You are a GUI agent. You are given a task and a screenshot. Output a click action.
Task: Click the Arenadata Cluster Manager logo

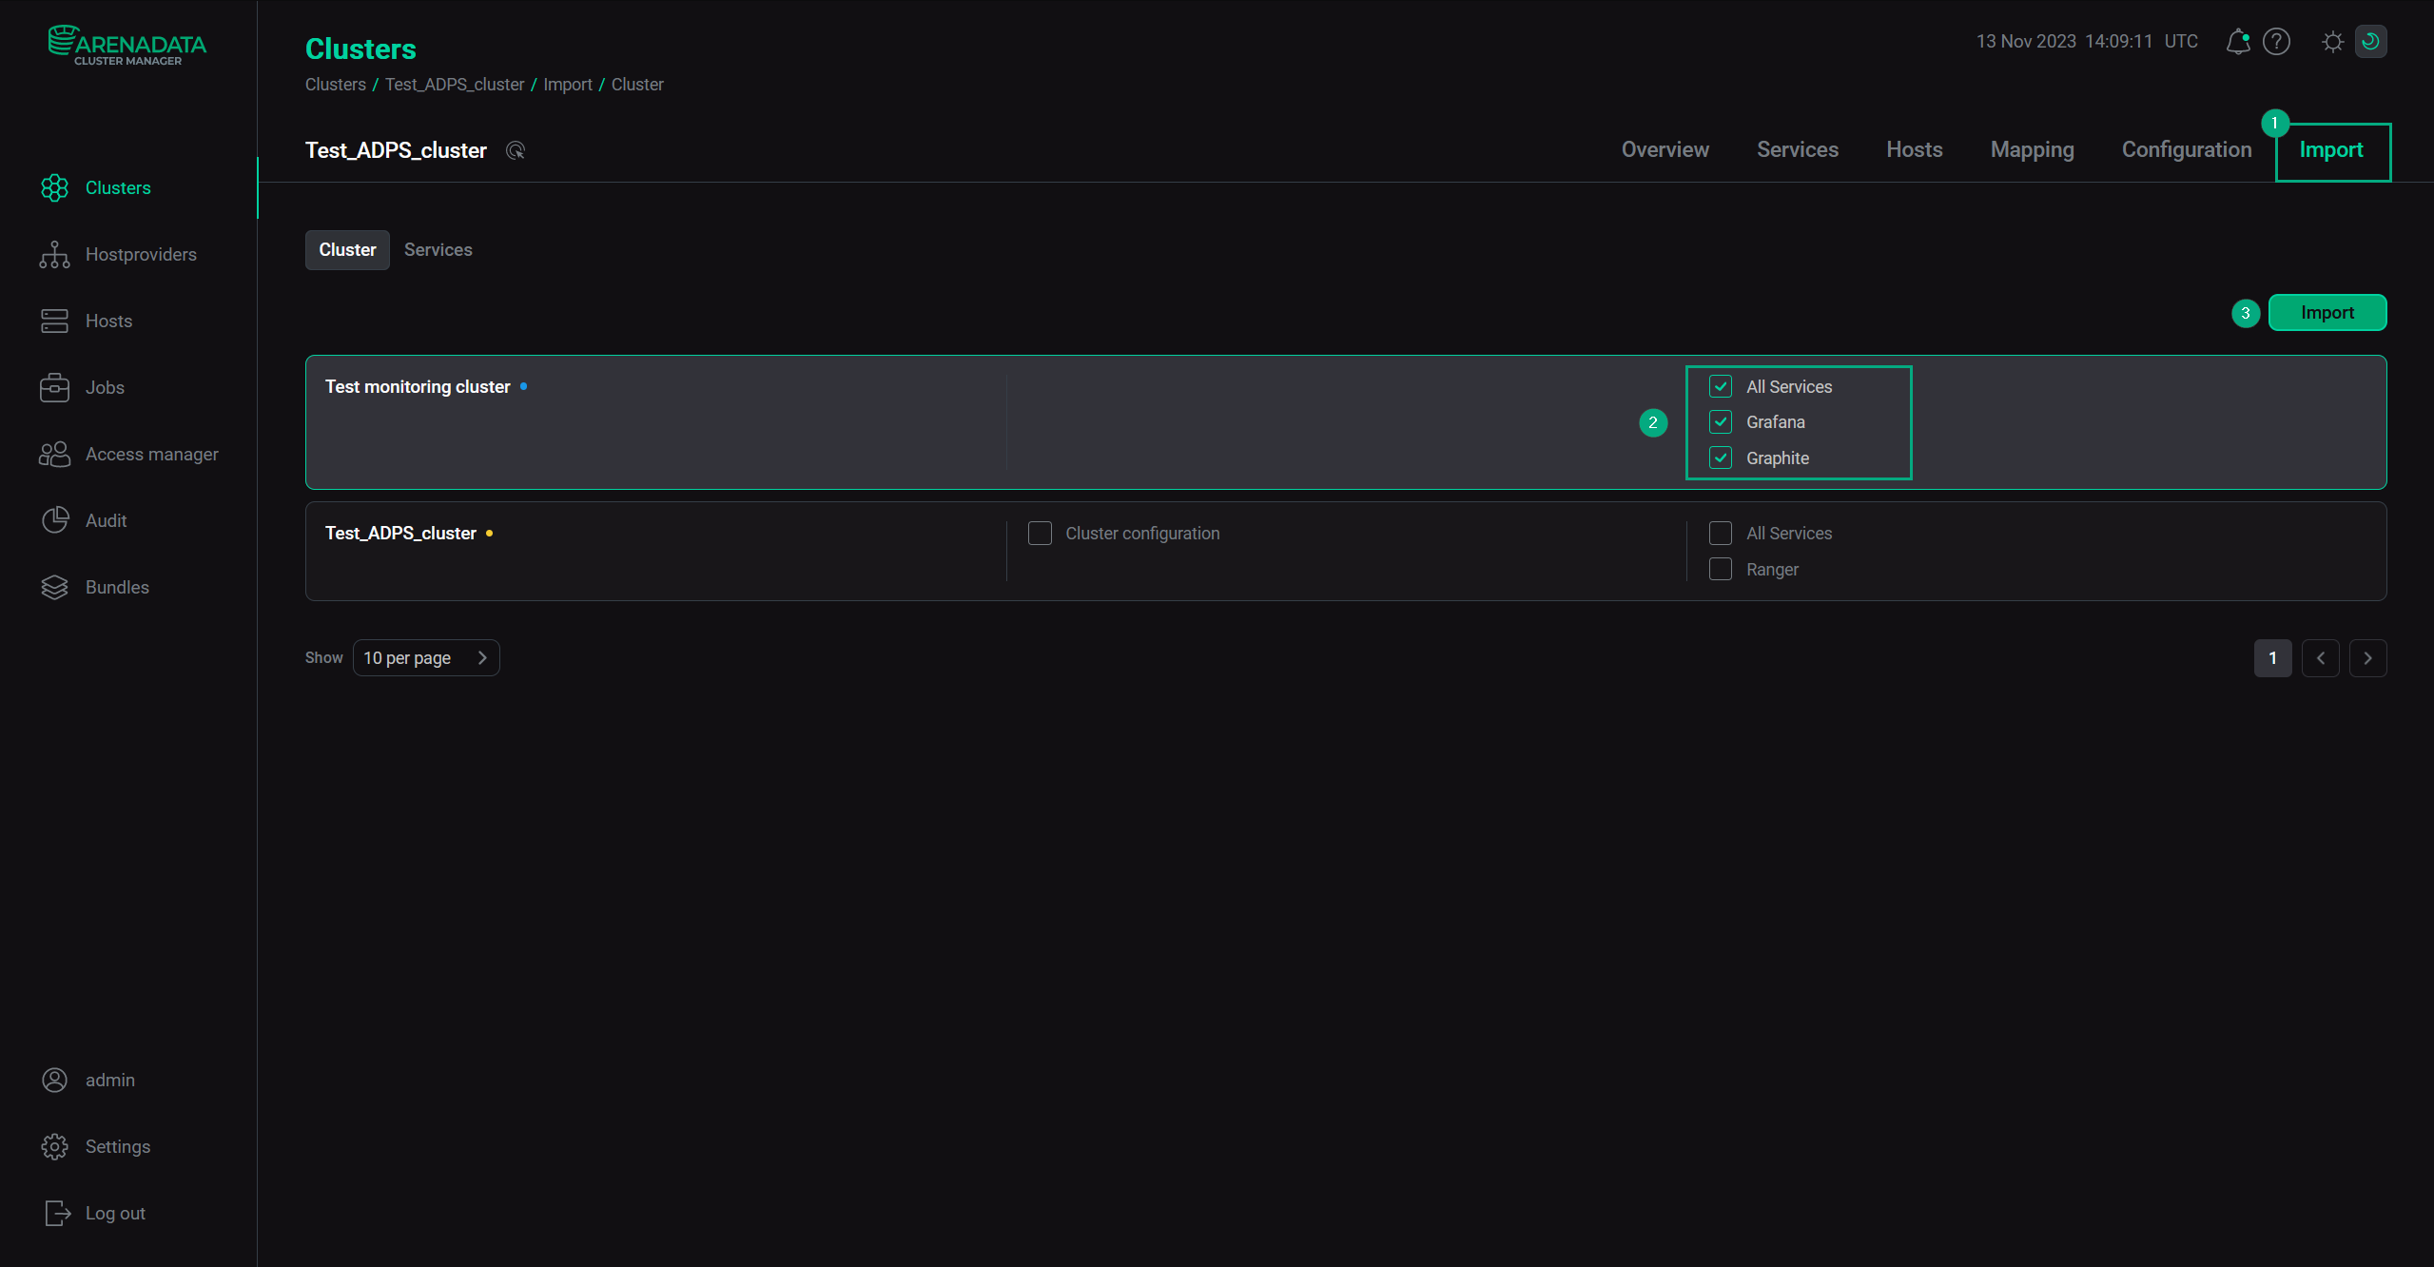coord(127,45)
